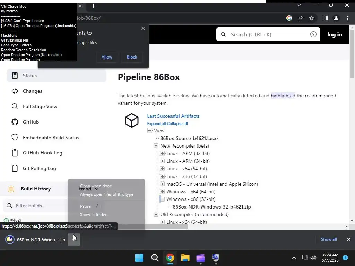Click the Build History sun icon
Screen dimensions: 355x266
coord(11,189)
